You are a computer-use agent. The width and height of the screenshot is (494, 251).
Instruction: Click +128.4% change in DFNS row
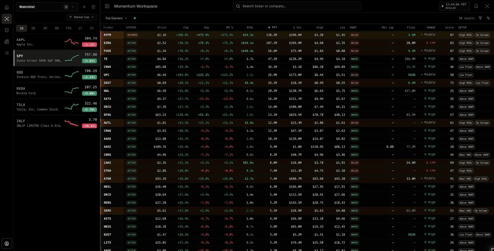(182, 115)
